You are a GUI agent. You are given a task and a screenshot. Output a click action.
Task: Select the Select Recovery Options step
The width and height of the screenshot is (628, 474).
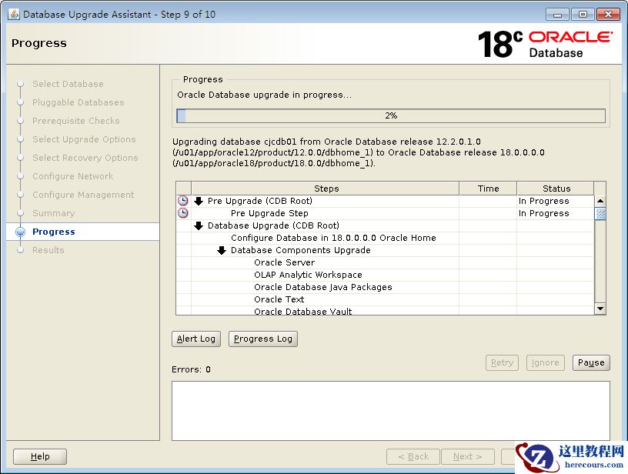click(85, 158)
